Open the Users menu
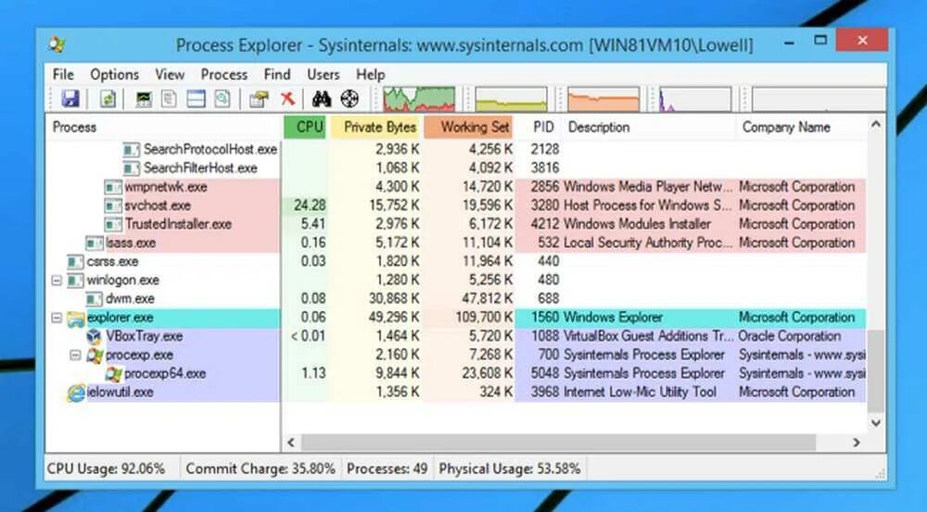 point(323,74)
